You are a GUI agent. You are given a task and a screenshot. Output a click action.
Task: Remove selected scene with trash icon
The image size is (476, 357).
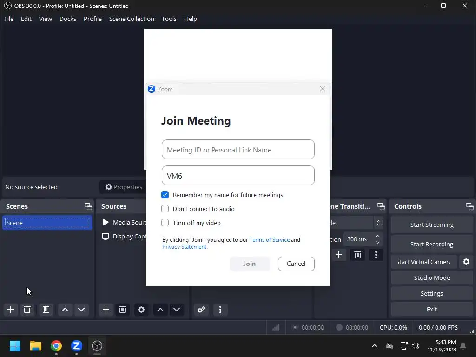27,310
